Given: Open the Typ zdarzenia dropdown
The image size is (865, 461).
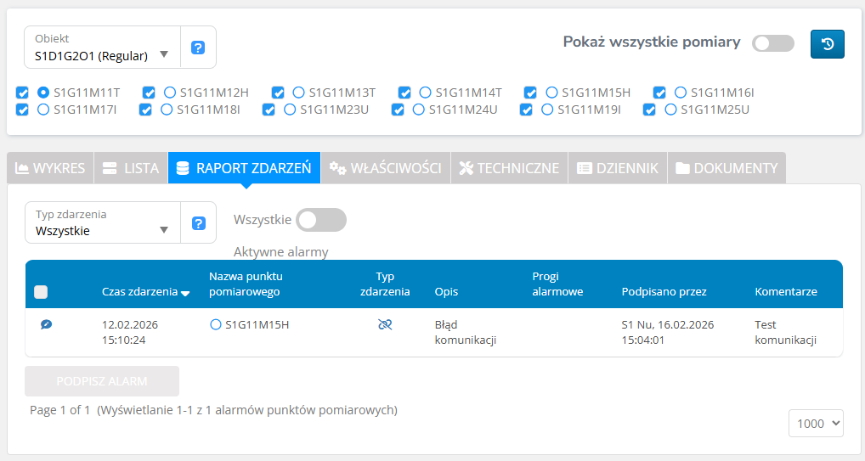Looking at the screenshot, I should coord(103,223).
